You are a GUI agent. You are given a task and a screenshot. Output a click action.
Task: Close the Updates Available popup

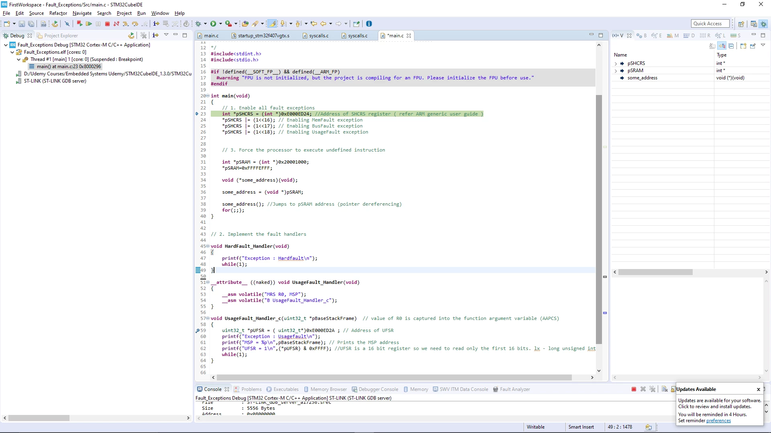[x=759, y=389]
